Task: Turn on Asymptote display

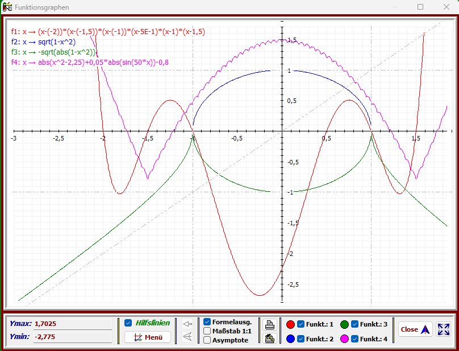Action: tap(207, 340)
